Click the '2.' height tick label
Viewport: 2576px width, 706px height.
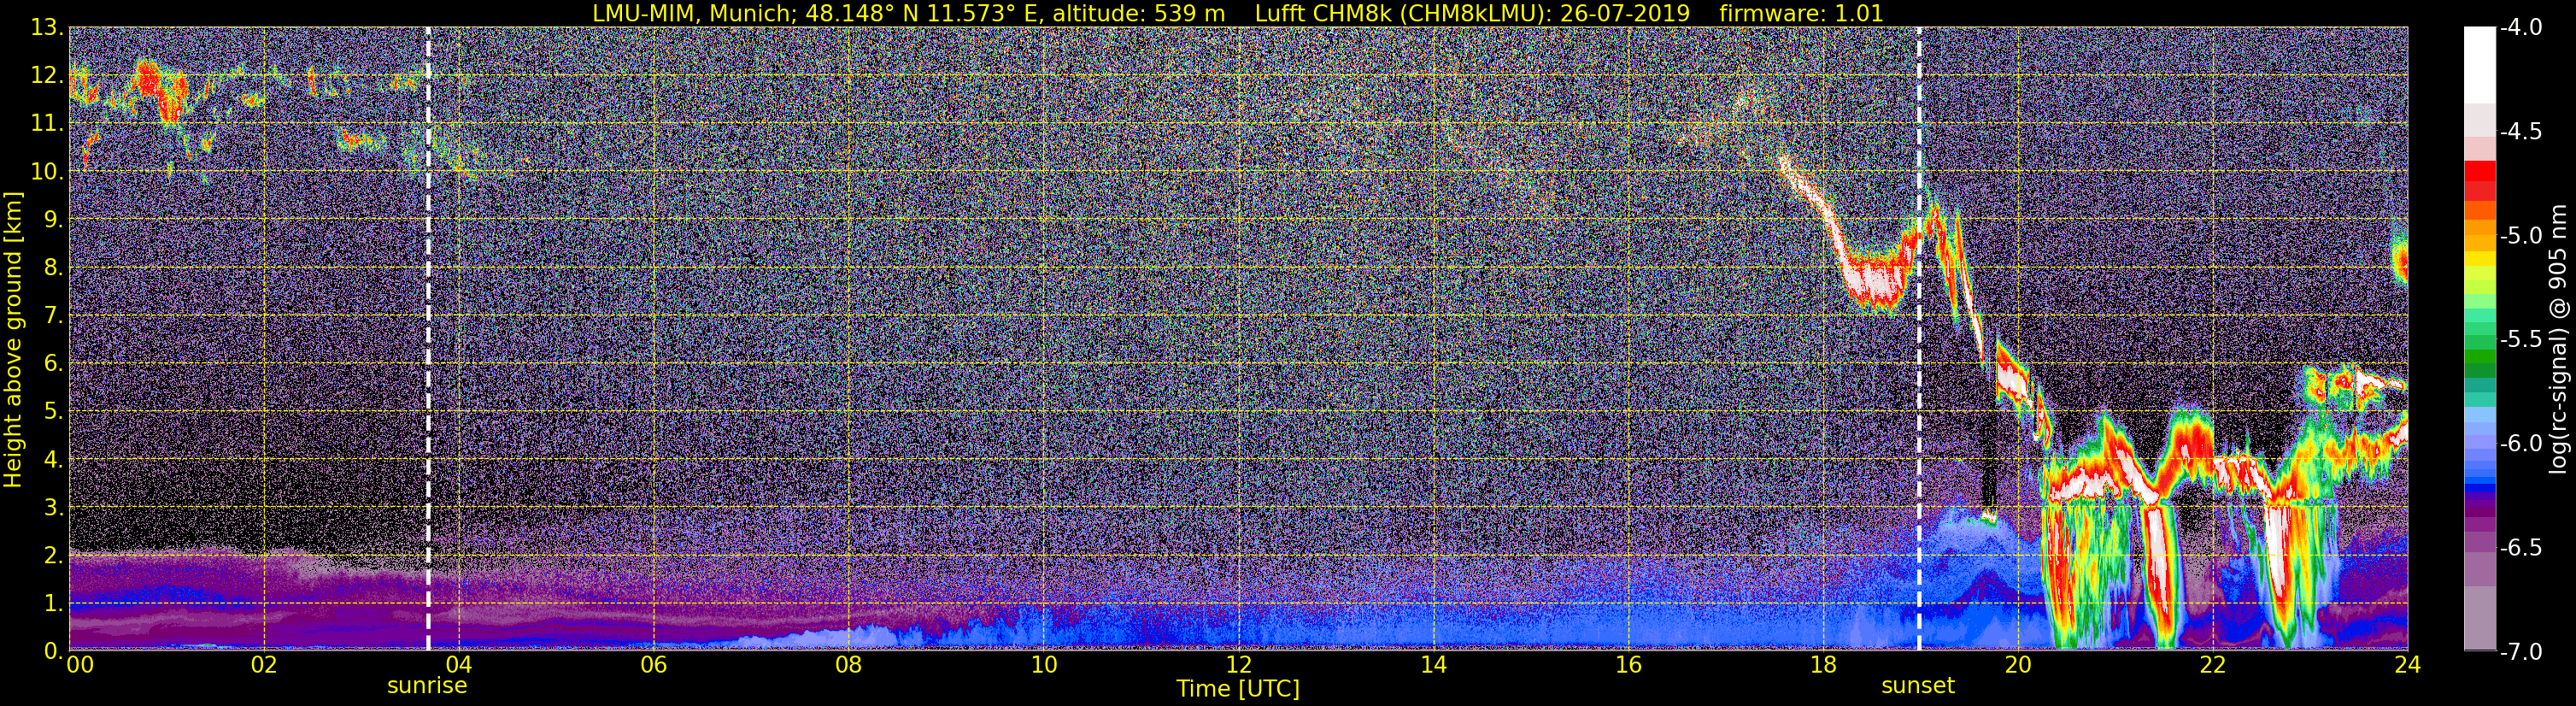click(52, 556)
